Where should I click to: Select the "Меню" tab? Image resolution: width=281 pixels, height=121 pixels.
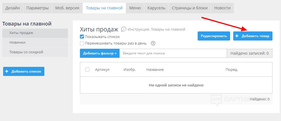[x=135, y=8]
